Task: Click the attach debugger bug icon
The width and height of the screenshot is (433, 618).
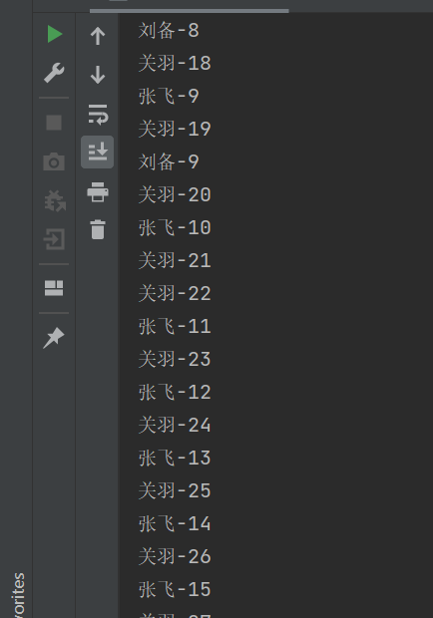Action: tap(55, 201)
